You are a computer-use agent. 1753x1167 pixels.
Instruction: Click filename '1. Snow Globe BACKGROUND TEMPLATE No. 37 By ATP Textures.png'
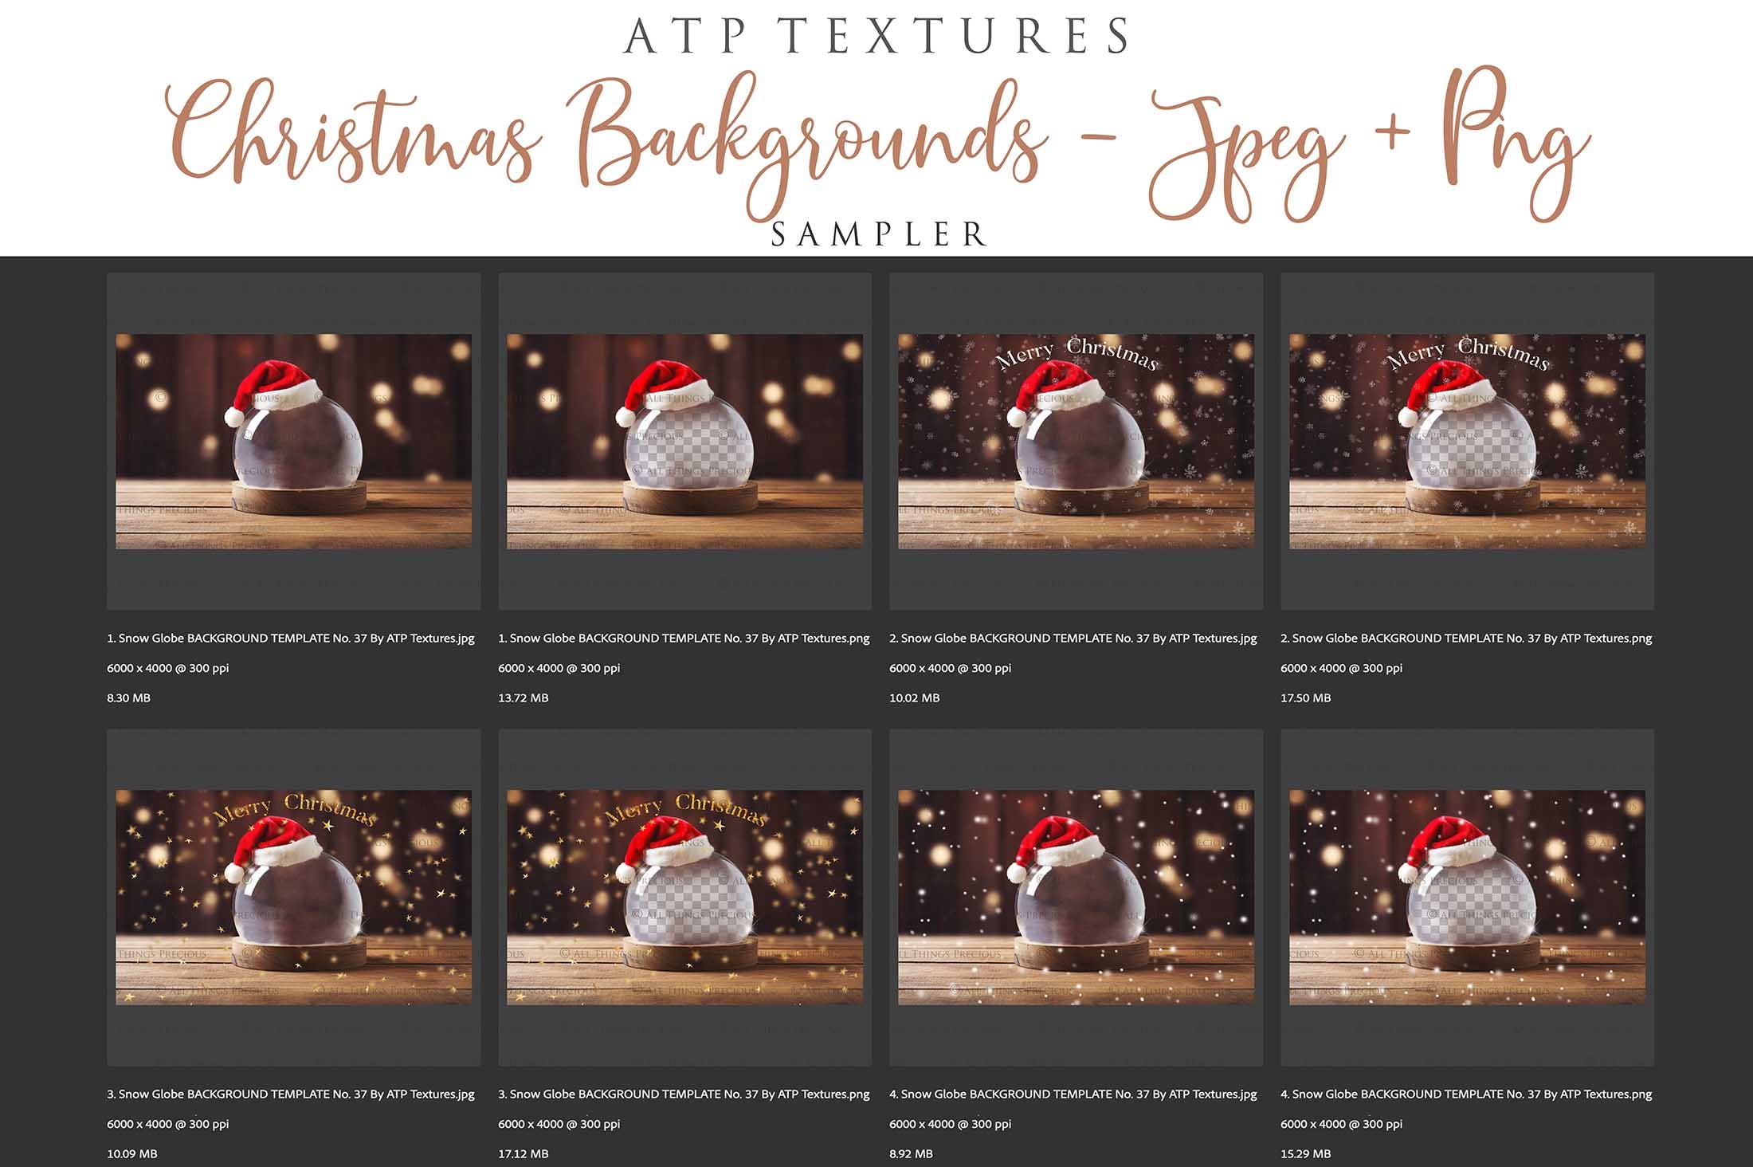click(684, 639)
